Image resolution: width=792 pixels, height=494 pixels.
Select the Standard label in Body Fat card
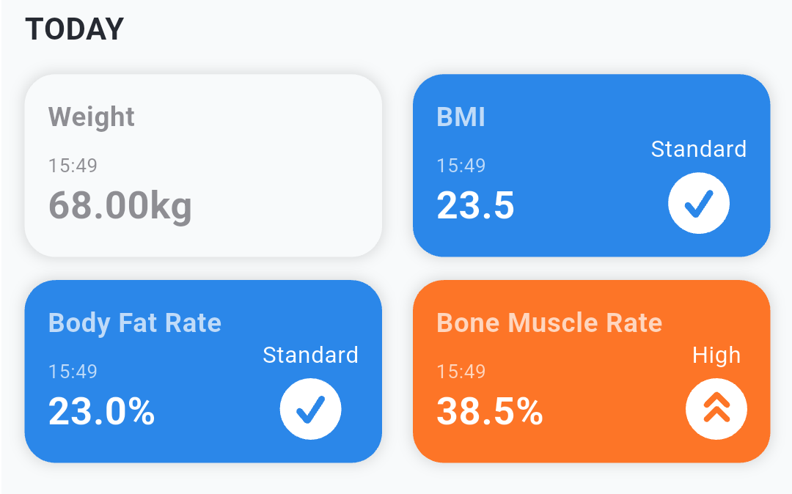(310, 355)
